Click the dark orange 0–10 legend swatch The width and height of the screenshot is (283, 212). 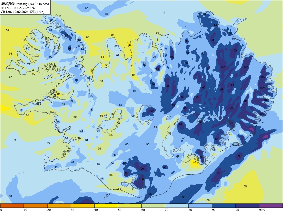coord(12,206)
